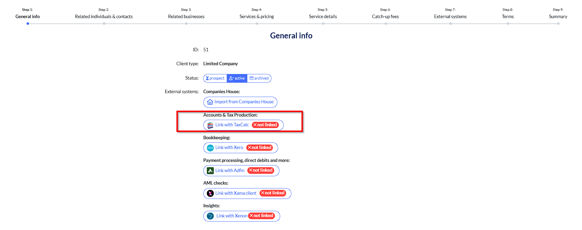
Task: Jump to Step 9 Summary
Action: [x=558, y=16]
